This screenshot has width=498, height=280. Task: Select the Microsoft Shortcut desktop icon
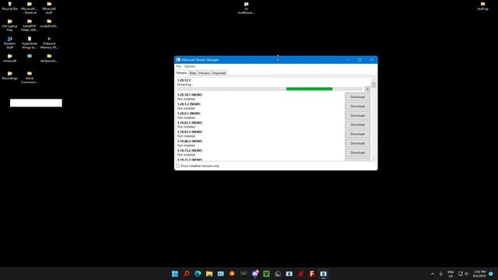[x=30, y=8]
